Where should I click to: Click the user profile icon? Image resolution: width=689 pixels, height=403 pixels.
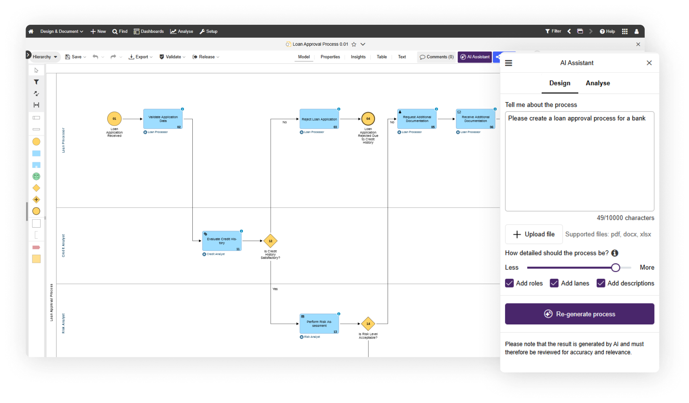(x=636, y=31)
